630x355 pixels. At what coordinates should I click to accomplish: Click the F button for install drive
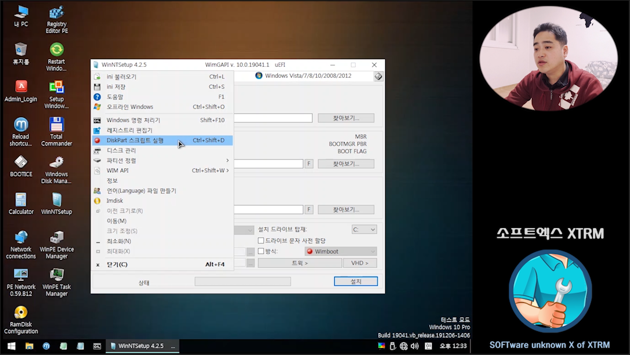(x=309, y=209)
